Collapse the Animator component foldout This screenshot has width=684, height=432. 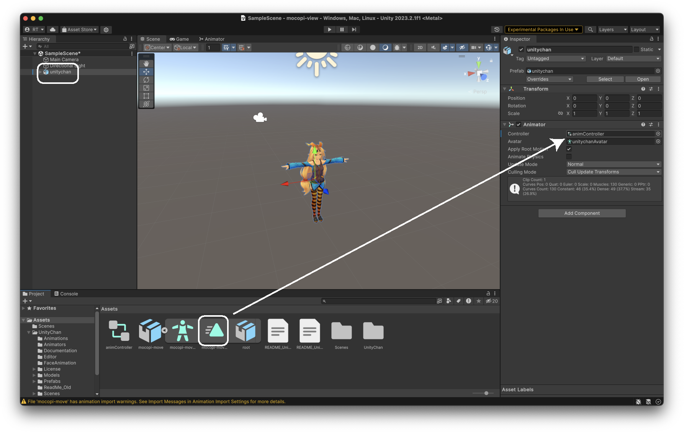[x=505, y=124]
